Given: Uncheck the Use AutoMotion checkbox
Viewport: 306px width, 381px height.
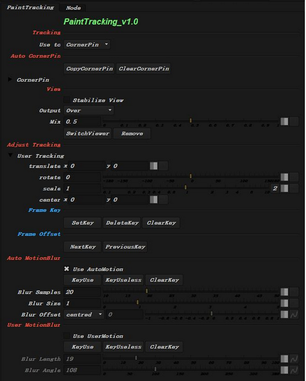Looking at the screenshot, I should [67, 269].
